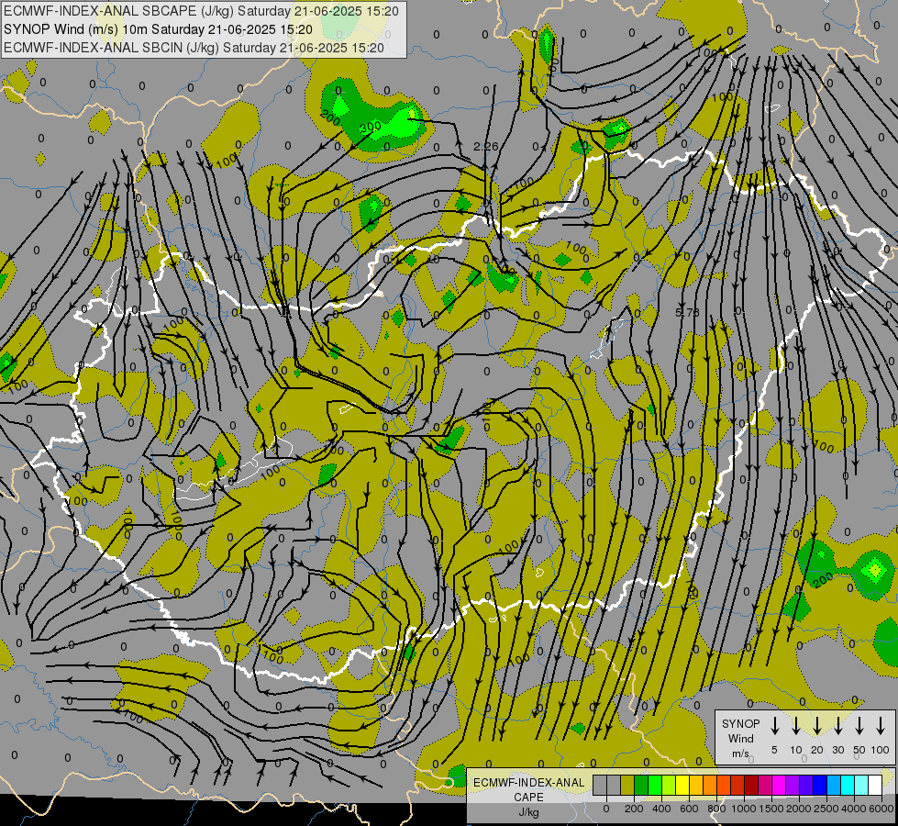Select the 50 m/s wind arrow symbol
The height and width of the screenshot is (826, 898).
859,725
